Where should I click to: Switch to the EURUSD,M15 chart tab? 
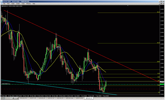click(24, 98)
